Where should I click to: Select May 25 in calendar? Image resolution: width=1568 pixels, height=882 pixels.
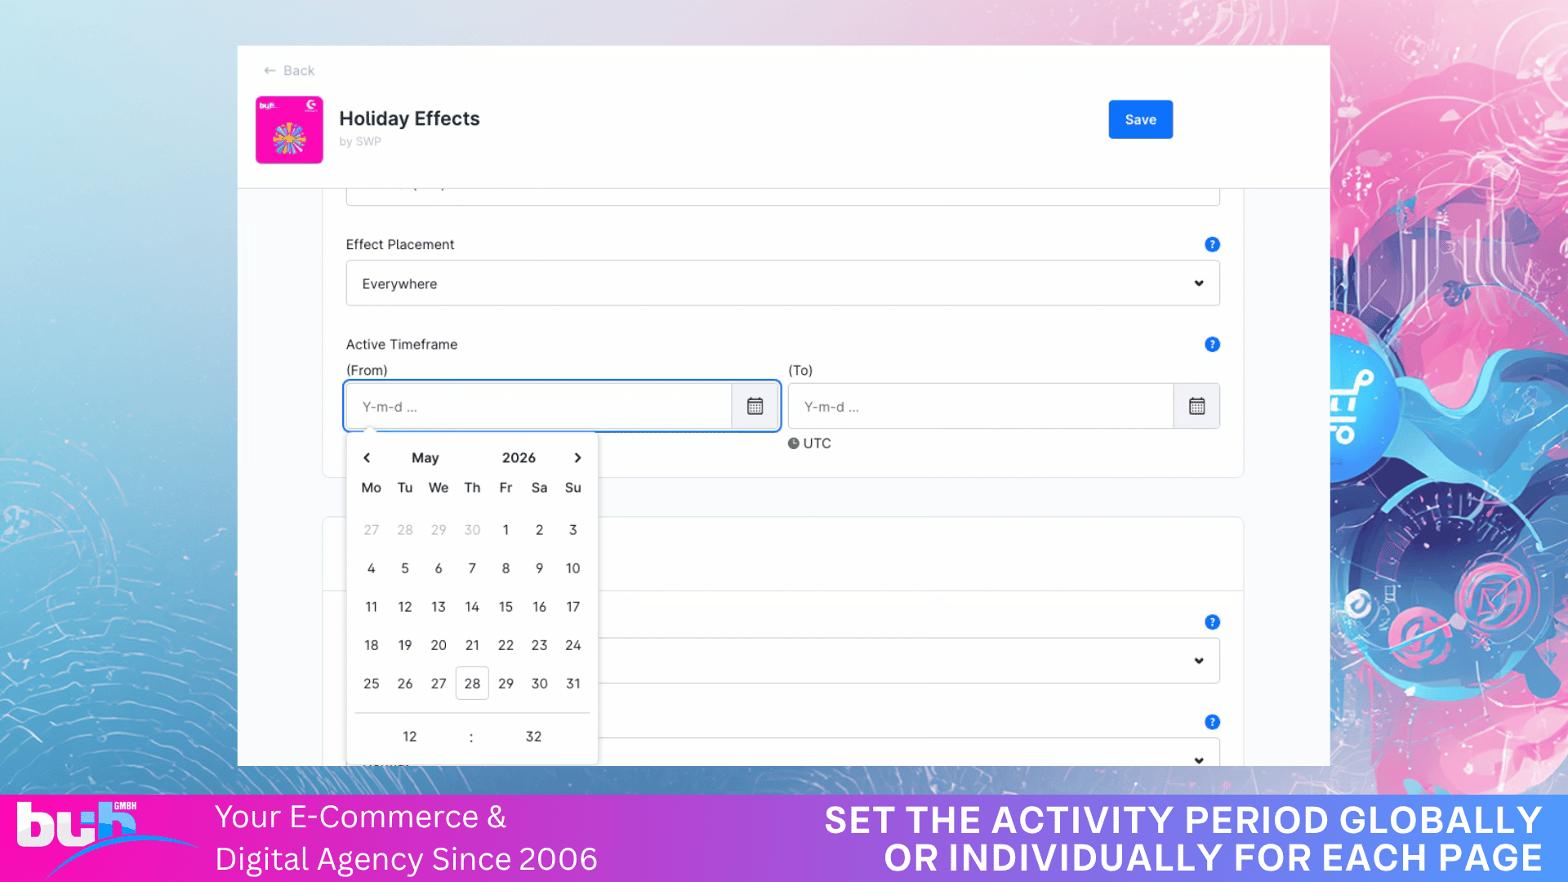371,684
